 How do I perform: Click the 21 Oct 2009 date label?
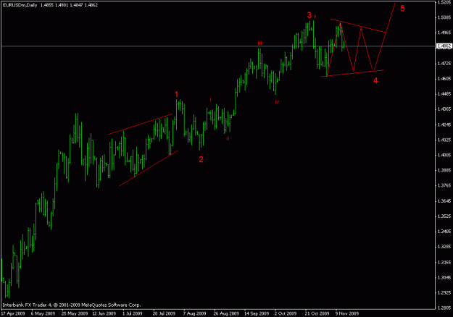click(317, 313)
